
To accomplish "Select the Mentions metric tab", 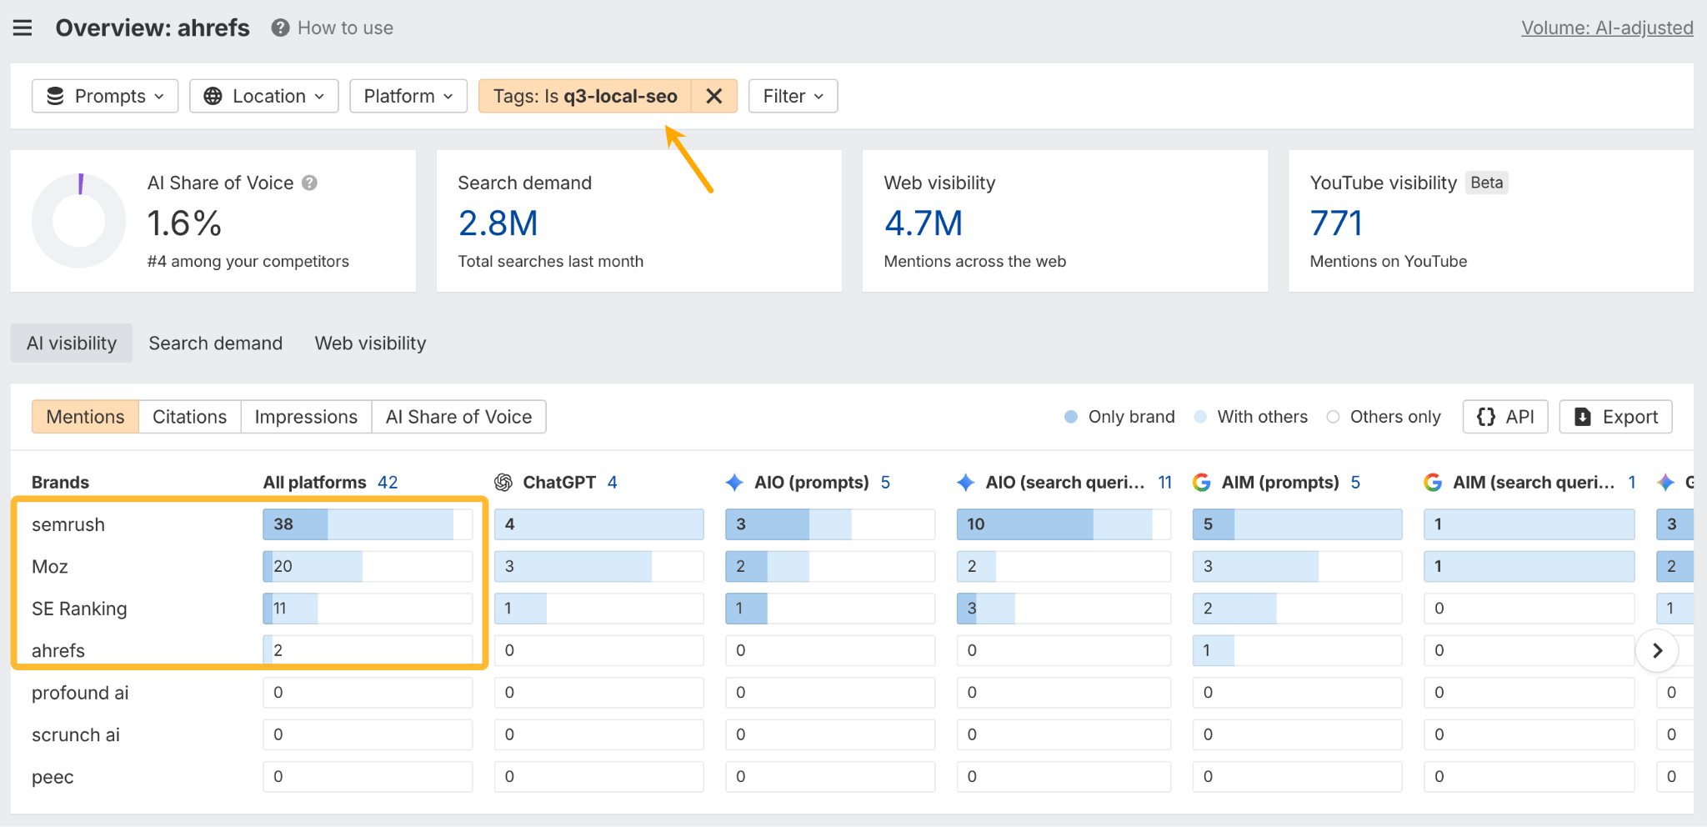I will tap(85, 417).
